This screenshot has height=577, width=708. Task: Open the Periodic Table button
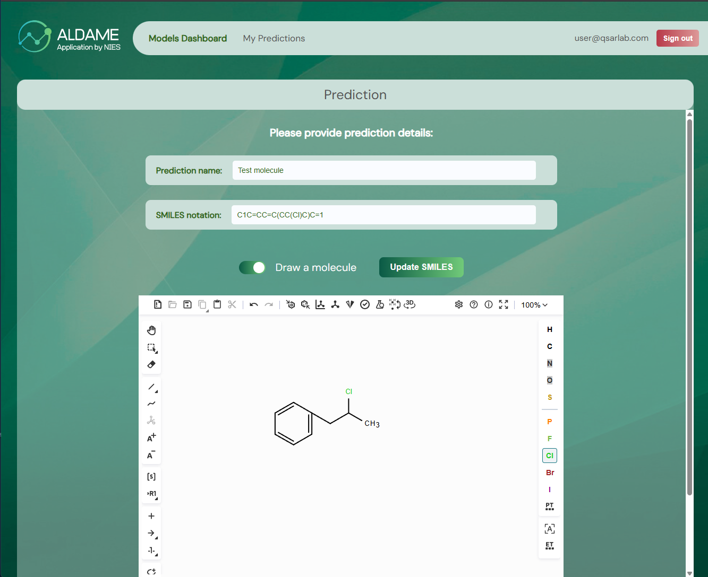[550, 506]
